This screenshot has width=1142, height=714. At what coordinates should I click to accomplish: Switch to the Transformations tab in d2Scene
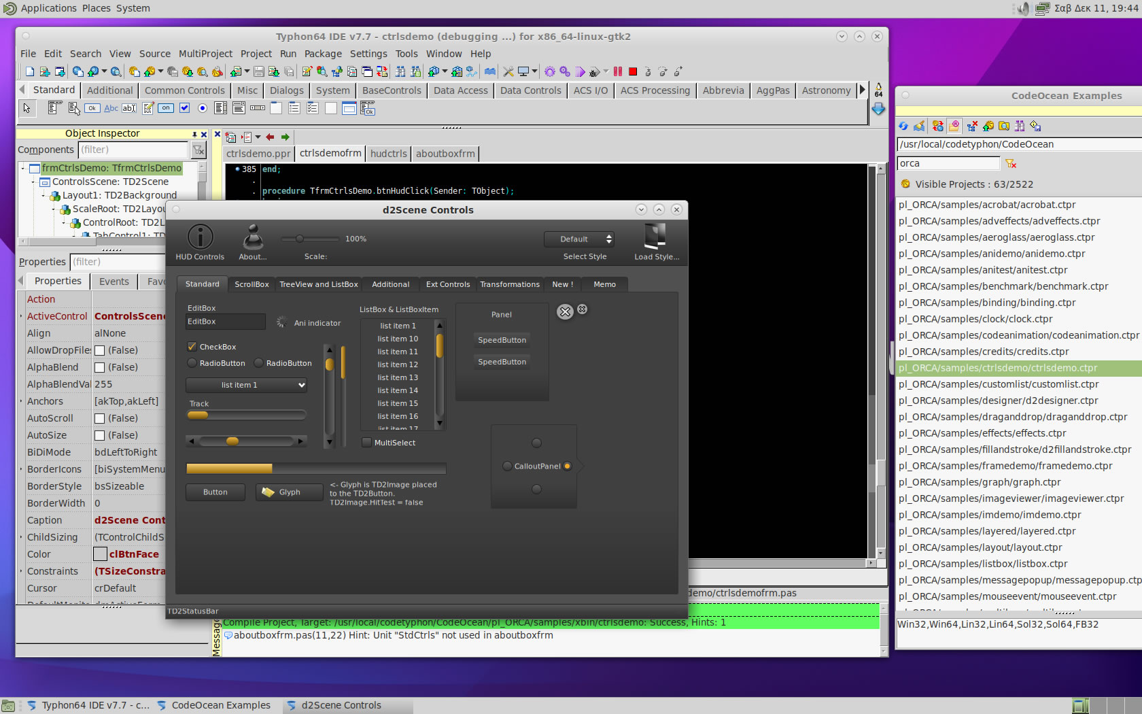pos(510,284)
